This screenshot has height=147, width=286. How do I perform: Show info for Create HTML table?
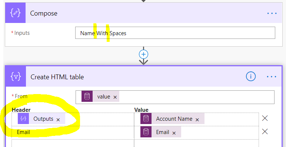coord(251,77)
